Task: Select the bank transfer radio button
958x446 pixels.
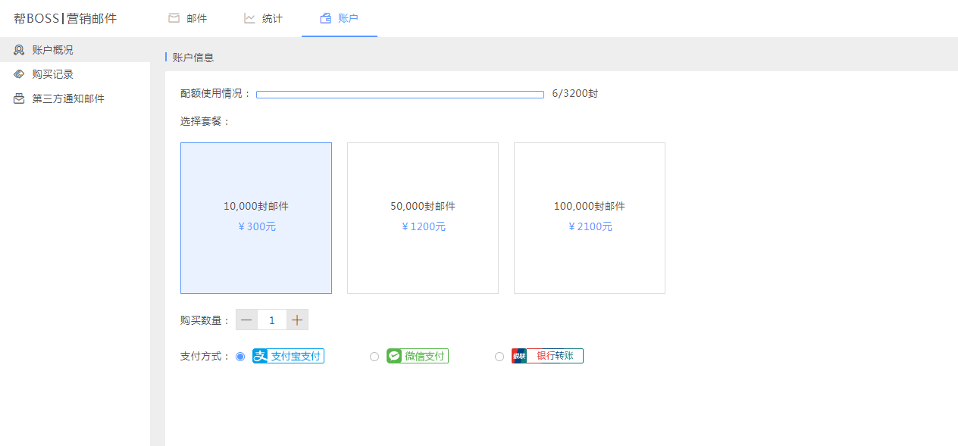Action: [x=499, y=357]
